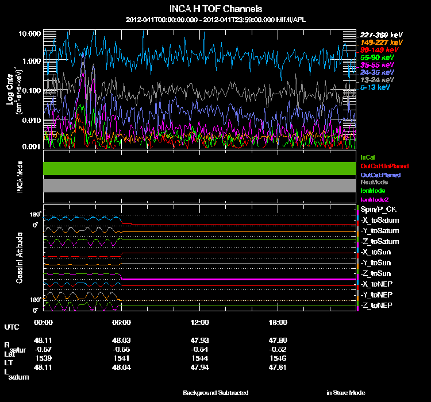The height and width of the screenshot is (402, 431).
Task: Pick the red 90-149 keV legend entry
Action: (x=379, y=50)
